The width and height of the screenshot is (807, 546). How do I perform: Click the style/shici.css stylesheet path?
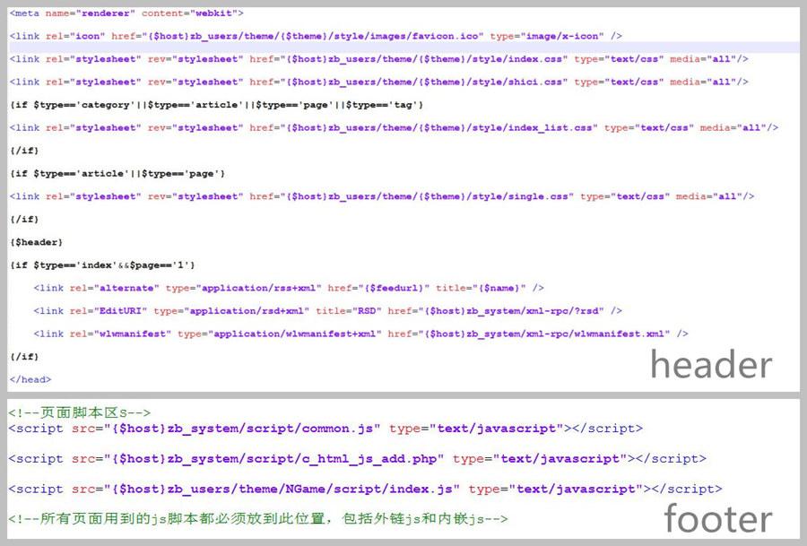tap(424, 82)
